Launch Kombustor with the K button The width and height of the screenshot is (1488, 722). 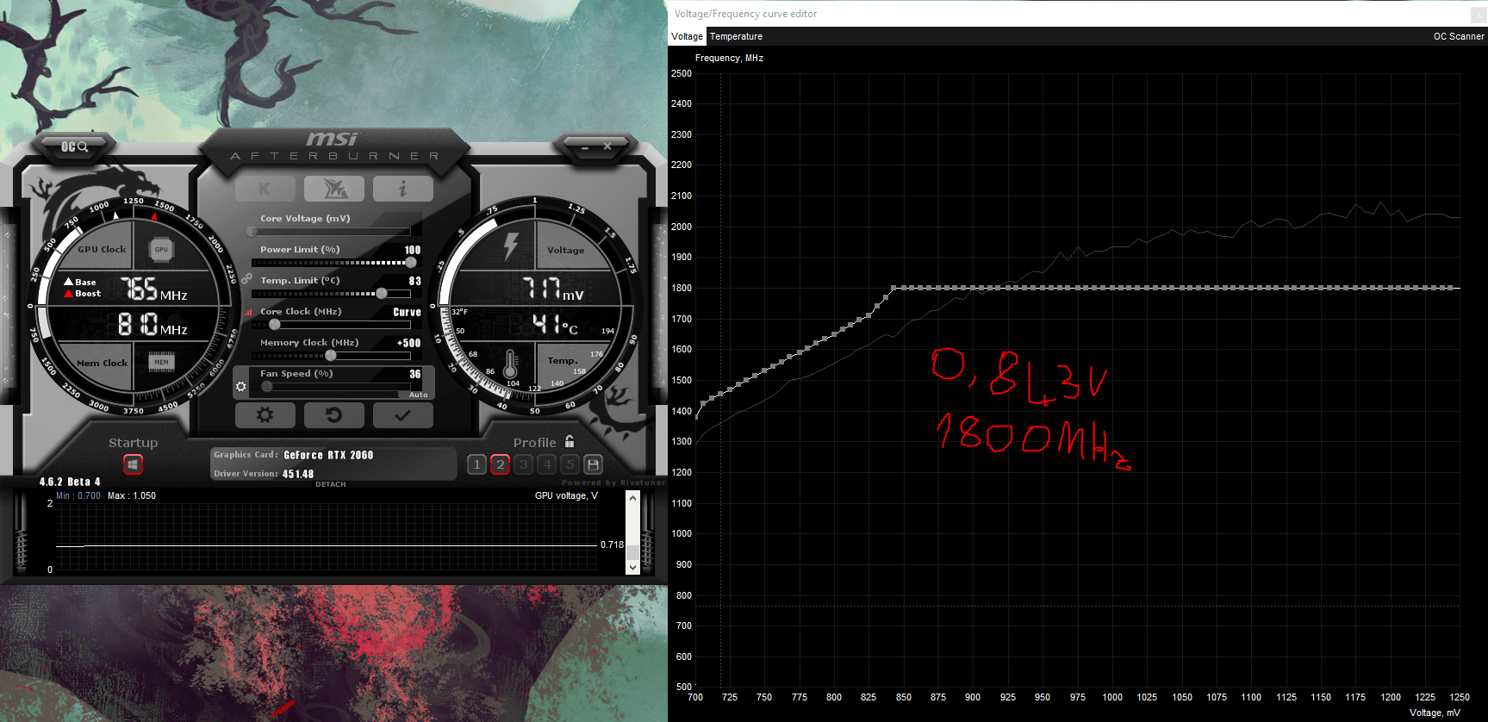point(265,189)
